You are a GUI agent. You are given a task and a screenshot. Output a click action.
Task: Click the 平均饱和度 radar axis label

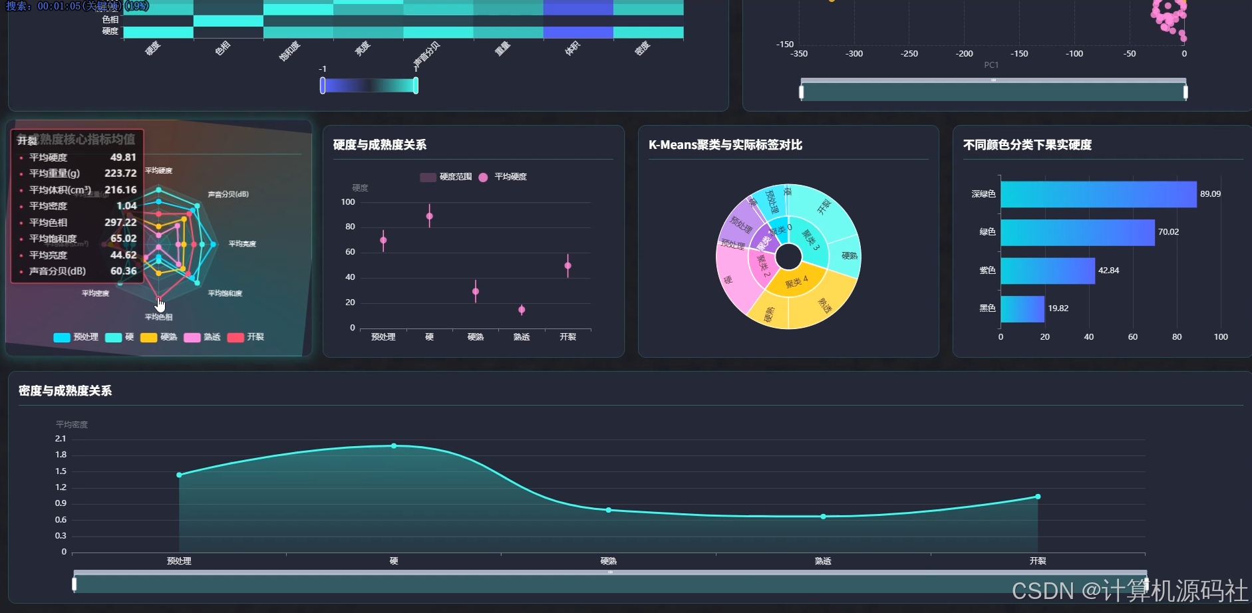tap(226, 293)
